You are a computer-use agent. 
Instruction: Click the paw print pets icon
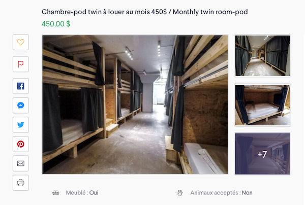point(180,193)
